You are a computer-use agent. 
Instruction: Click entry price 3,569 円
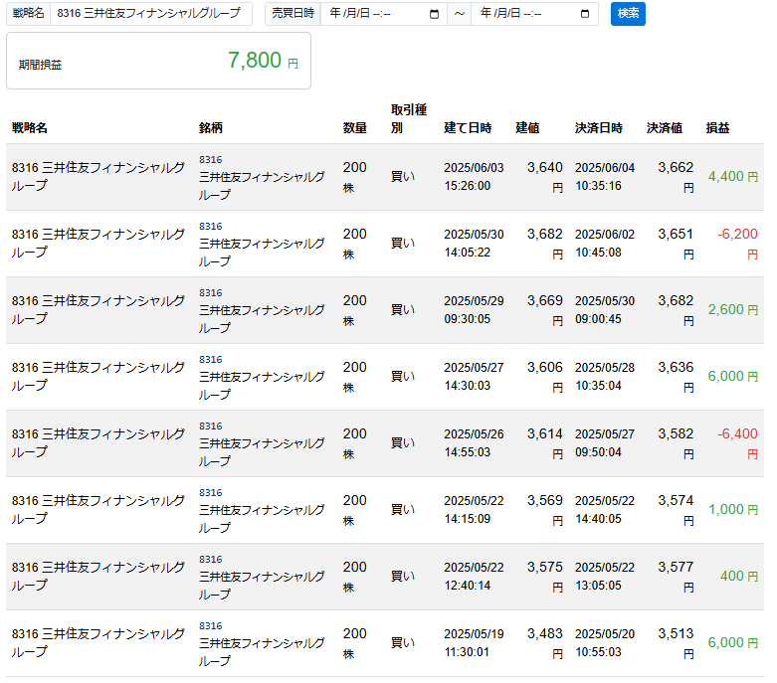[544, 510]
